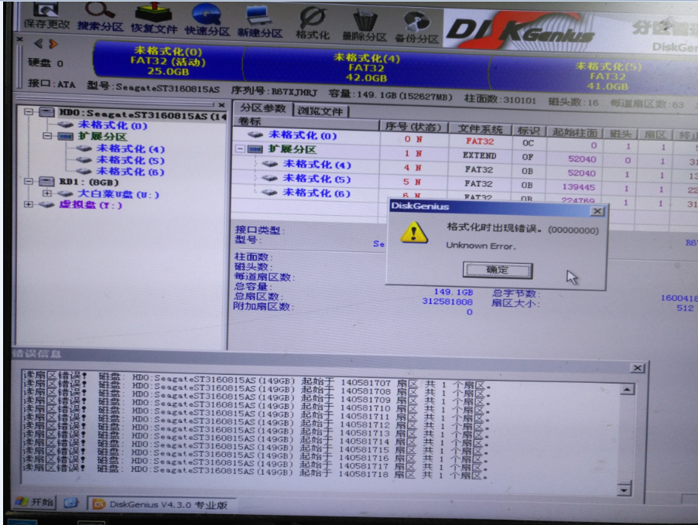The height and width of the screenshot is (525, 698).
Task: Collapse 扩展分区 node in left tree
Action: tap(47, 135)
